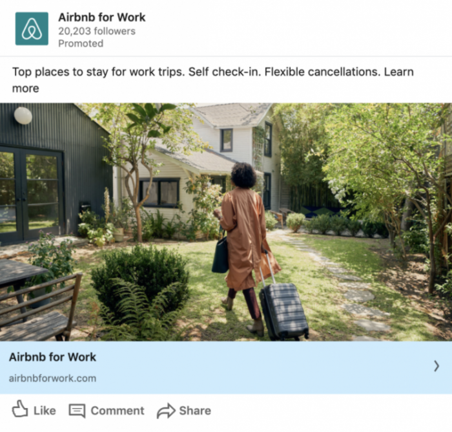452x432 pixels.
Task: Click the Like text label
Action: (x=45, y=411)
